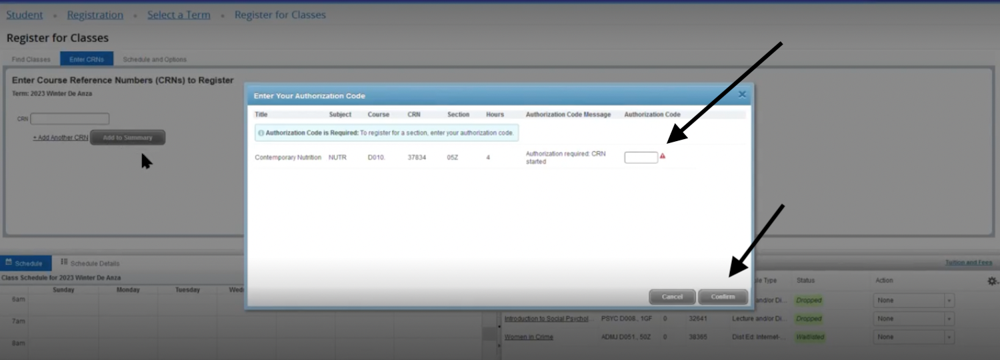
Task: Switch to Schedule and Options tab
Action: pos(155,59)
